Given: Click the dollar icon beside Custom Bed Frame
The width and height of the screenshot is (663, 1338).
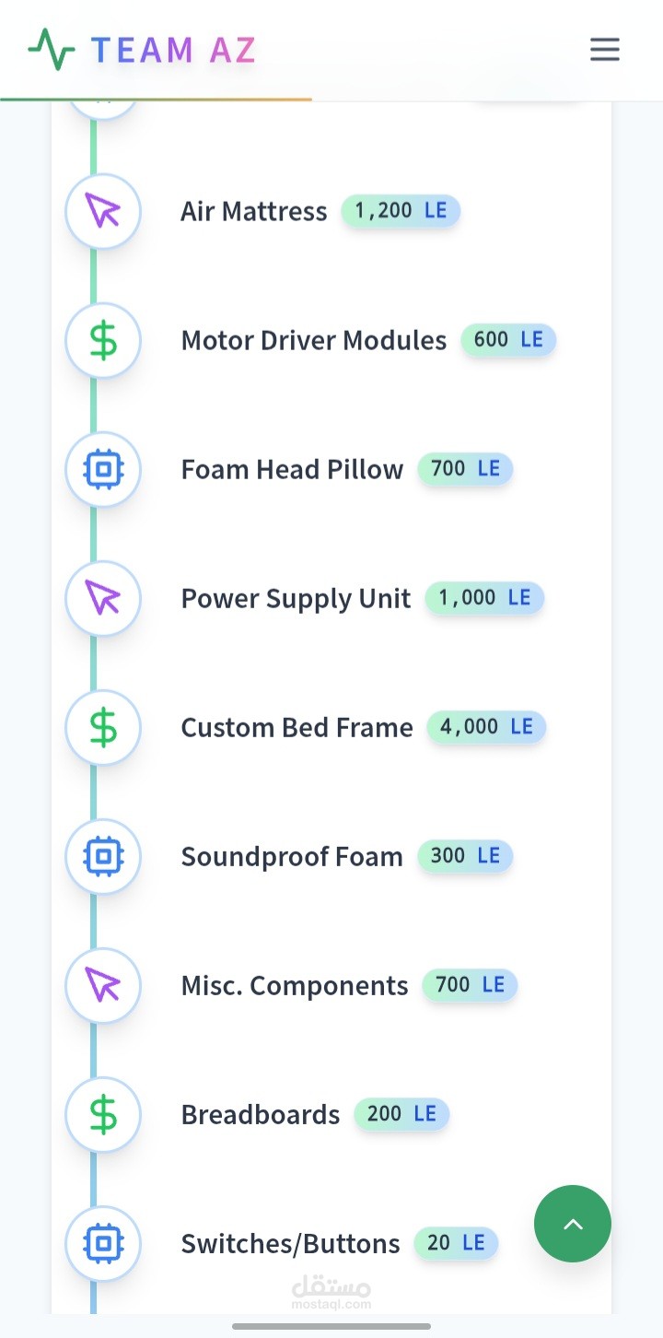Looking at the screenshot, I should pyautogui.click(x=103, y=727).
